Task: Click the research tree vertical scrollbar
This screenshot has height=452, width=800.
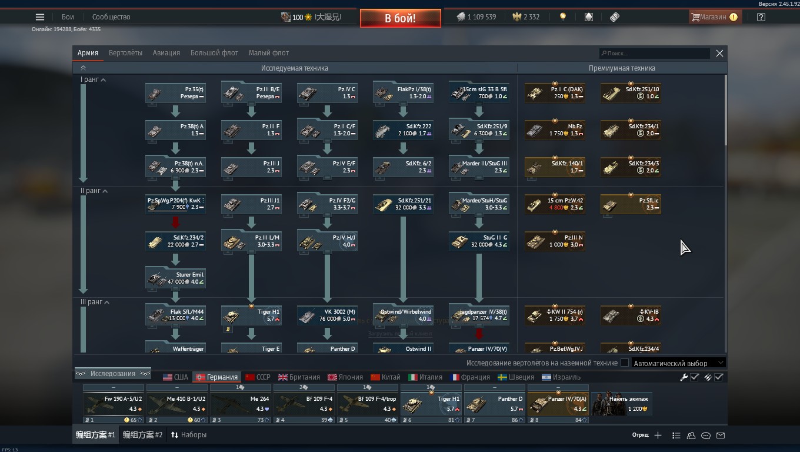Action: 725,110
